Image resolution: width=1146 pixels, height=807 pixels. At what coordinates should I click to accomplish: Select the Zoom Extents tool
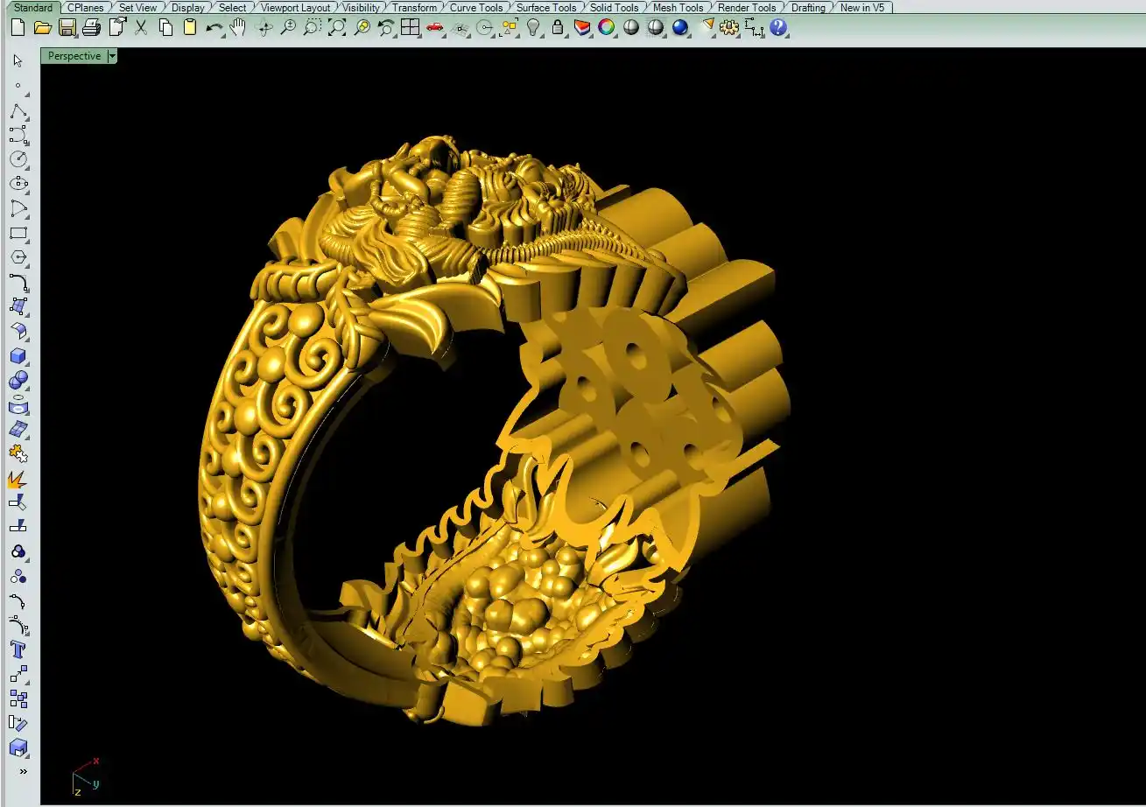point(337,27)
